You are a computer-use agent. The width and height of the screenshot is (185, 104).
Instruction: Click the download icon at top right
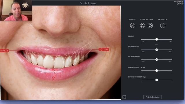click(x=178, y=3)
